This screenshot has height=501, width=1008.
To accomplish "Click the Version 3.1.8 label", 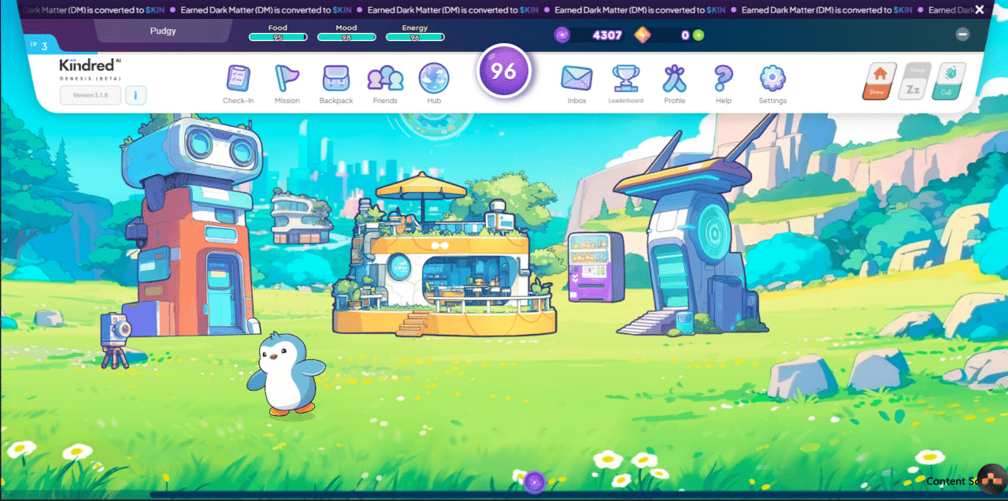I will pyautogui.click(x=91, y=95).
